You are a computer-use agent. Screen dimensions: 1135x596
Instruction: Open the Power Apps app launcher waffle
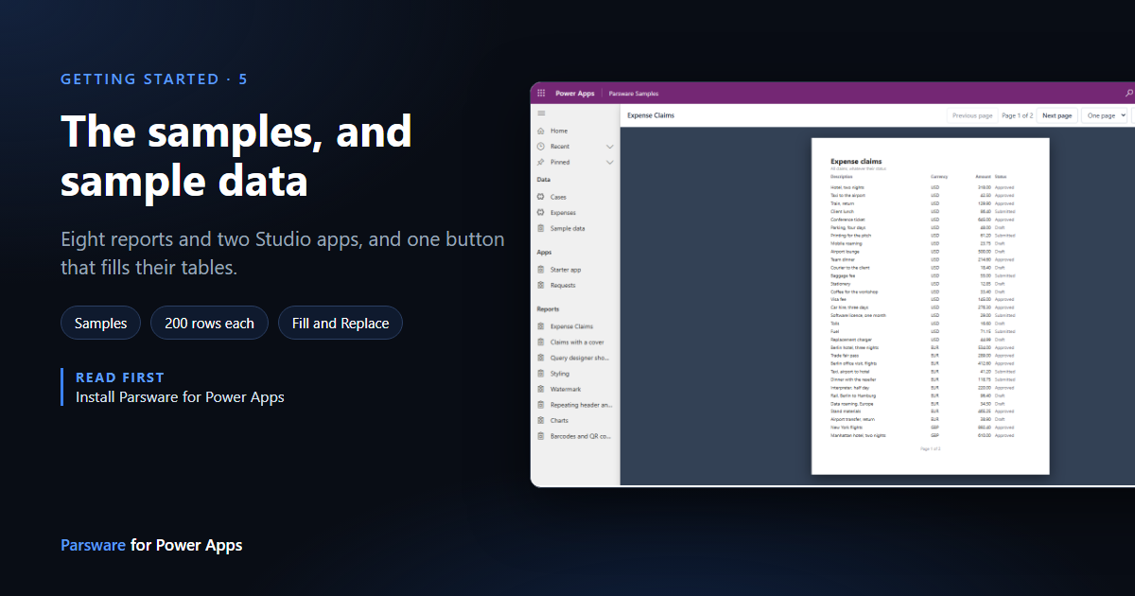(541, 94)
